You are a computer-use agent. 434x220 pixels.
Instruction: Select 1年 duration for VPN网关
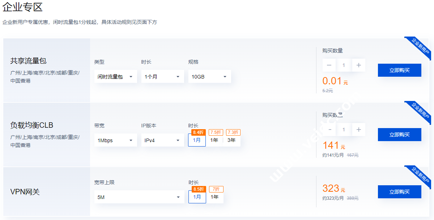point(215,197)
